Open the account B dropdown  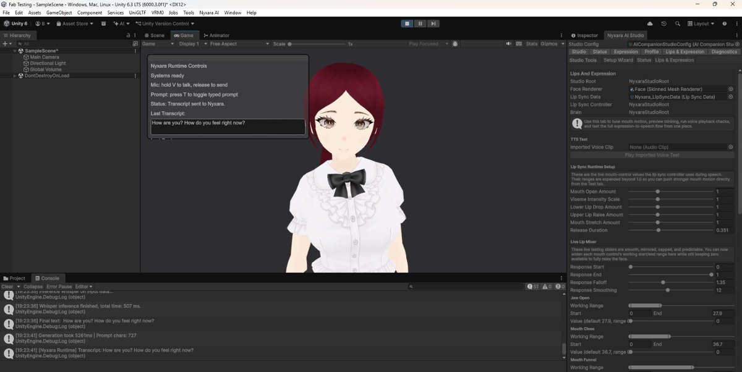[43, 23]
